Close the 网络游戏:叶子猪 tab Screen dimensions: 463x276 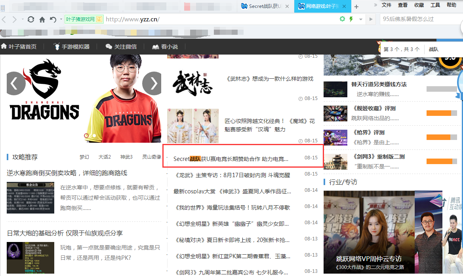344,6
